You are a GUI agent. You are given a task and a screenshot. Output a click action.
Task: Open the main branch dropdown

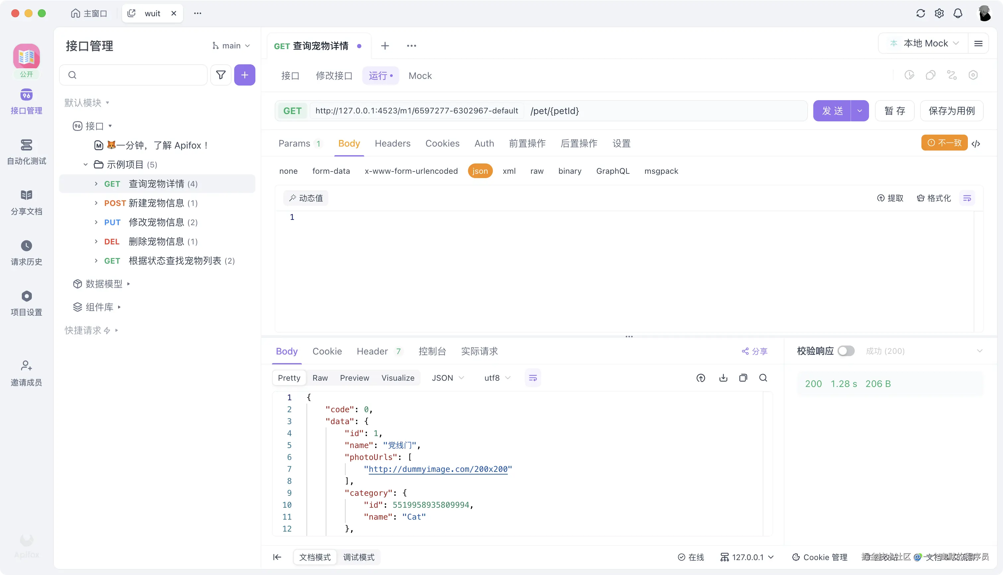click(x=231, y=45)
